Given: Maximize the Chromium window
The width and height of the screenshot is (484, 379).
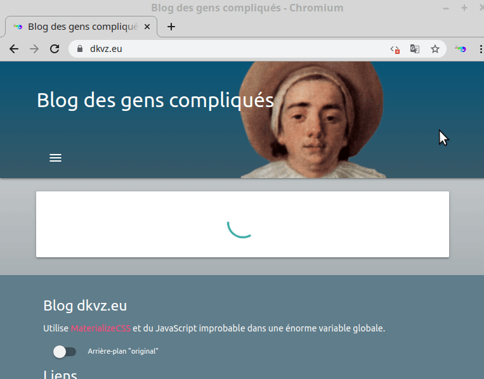Looking at the screenshot, I should click(464, 8).
